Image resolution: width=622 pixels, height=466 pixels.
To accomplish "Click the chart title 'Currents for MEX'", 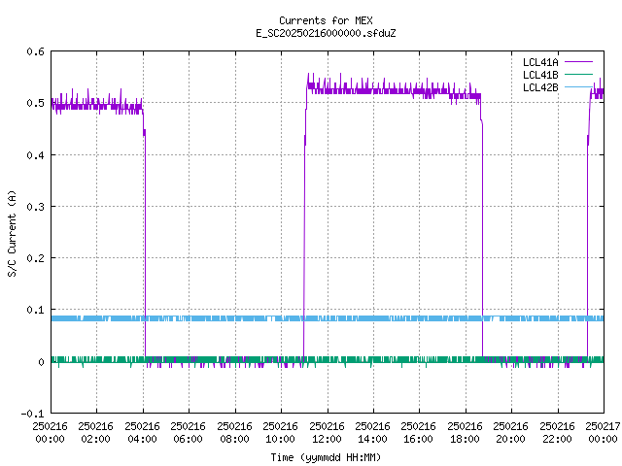I will 326,20.
